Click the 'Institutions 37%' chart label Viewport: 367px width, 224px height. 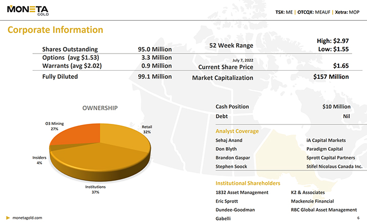tap(96, 190)
